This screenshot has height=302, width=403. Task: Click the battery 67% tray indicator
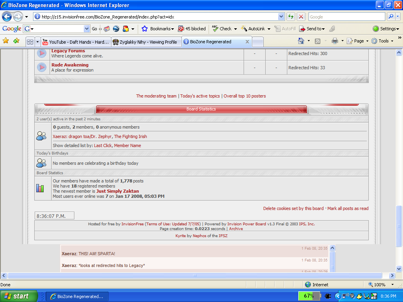click(309, 296)
